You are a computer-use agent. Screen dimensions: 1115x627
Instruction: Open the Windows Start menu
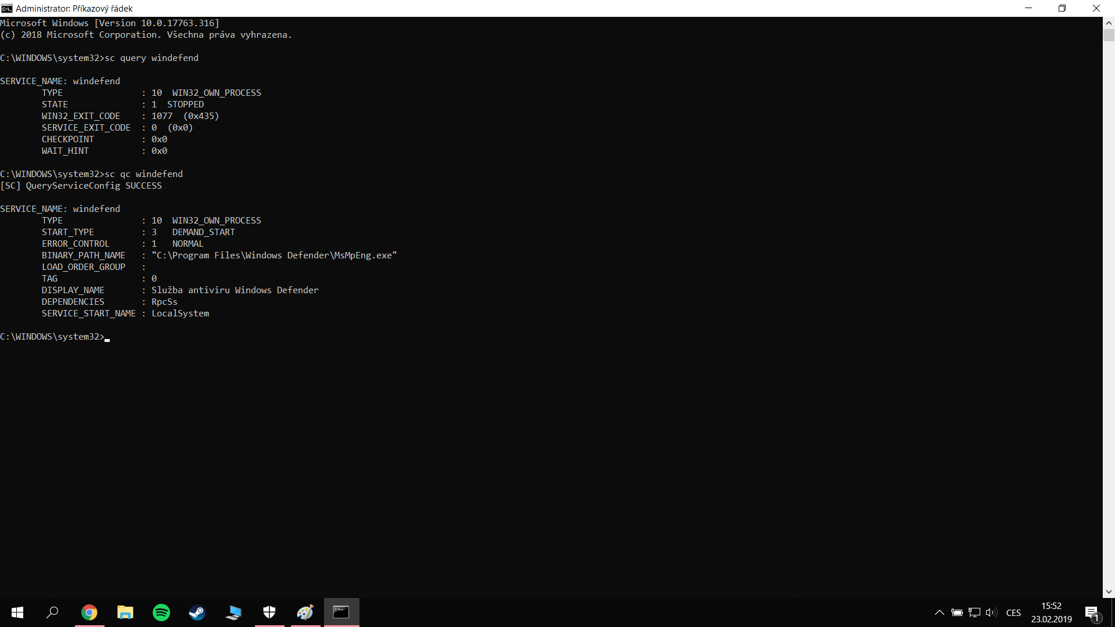pos(17,612)
